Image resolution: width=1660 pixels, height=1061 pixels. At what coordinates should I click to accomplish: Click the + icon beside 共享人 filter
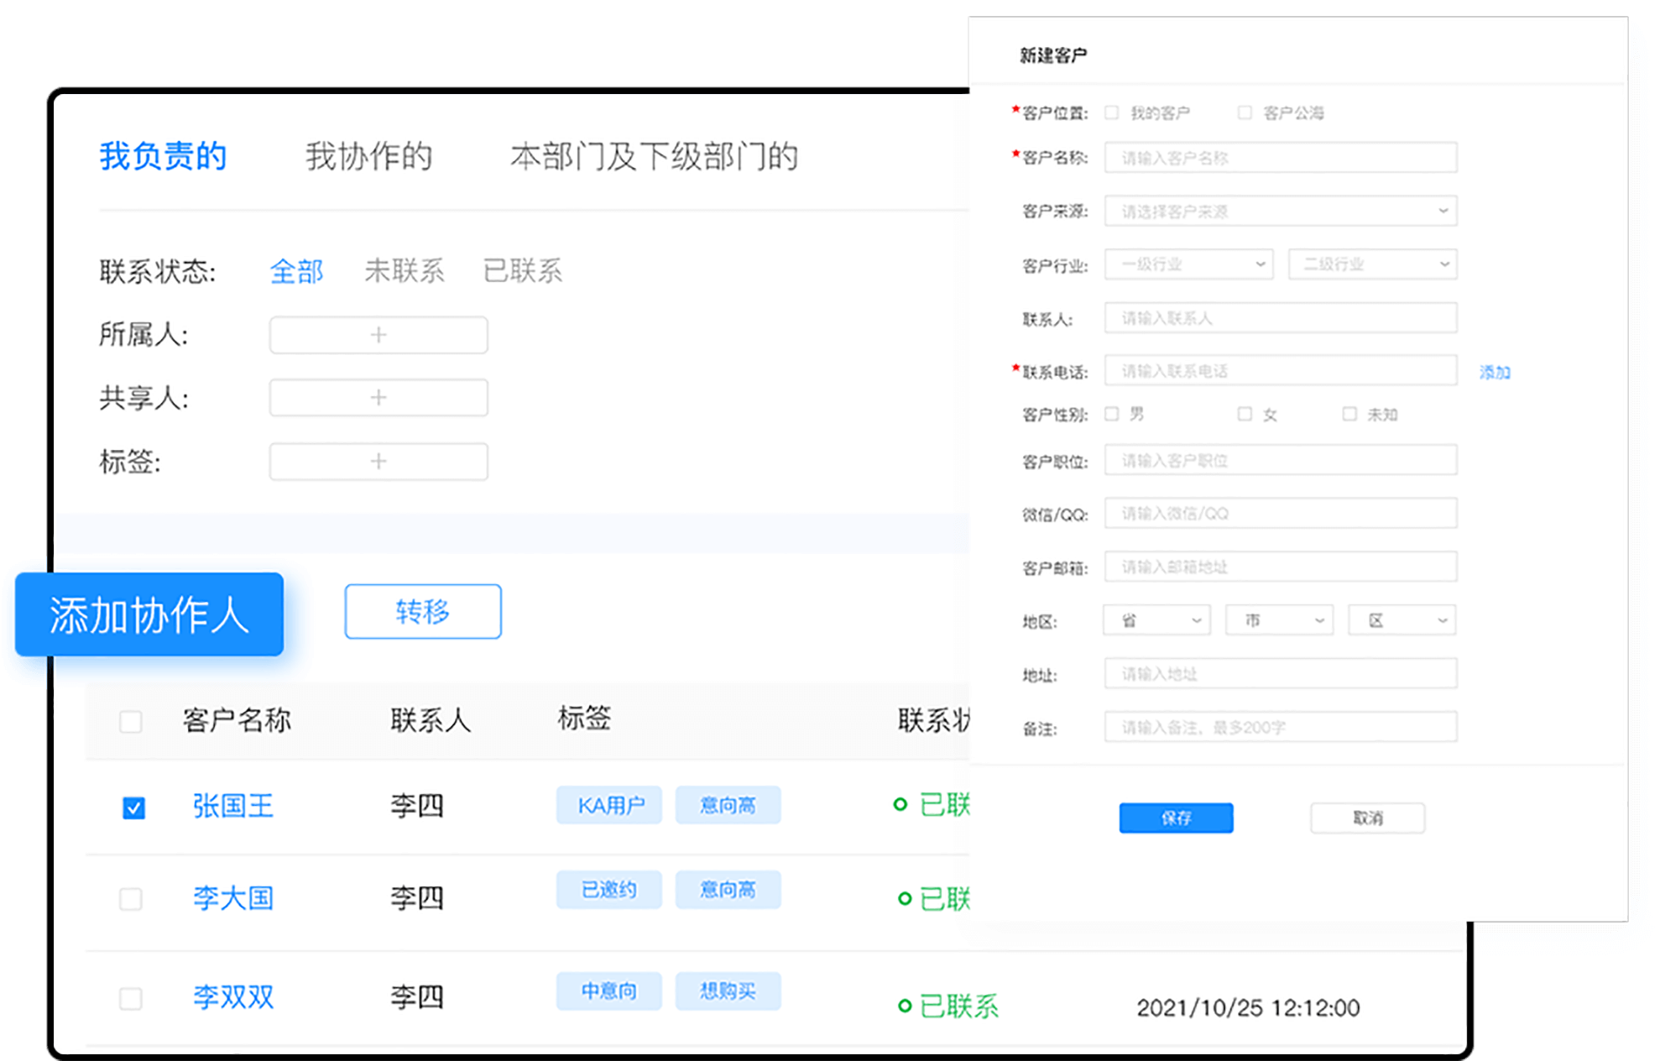point(378,397)
